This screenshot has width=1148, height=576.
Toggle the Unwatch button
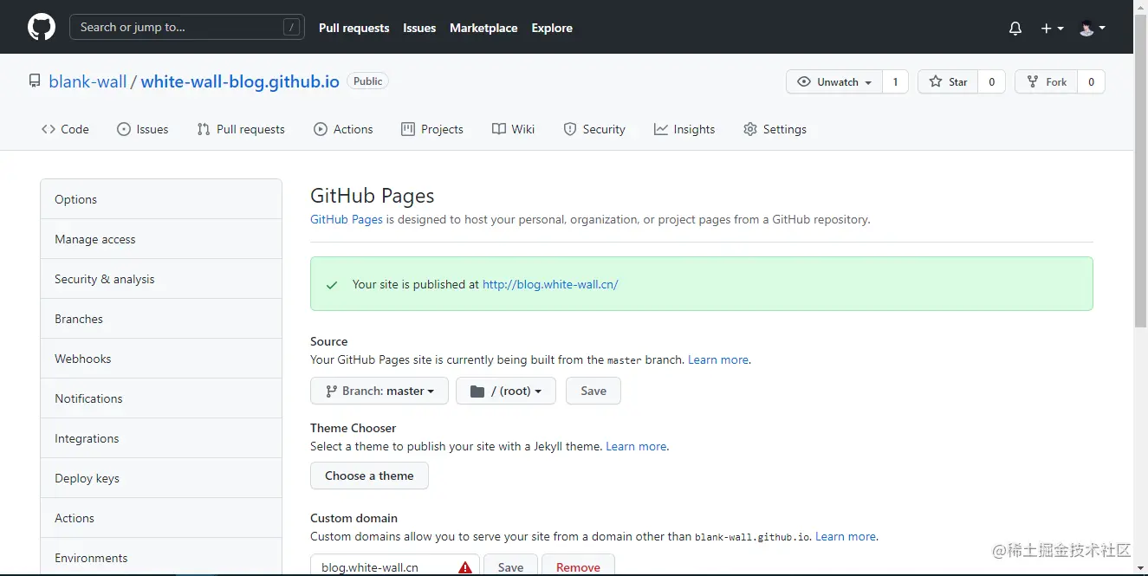[x=833, y=82]
